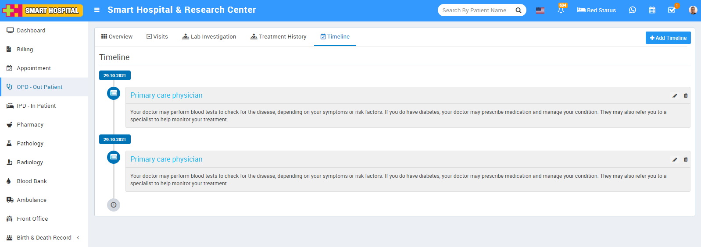Image resolution: width=701 pixels, height=247 pixels.
Task: Click the user profile avatar
Action: [x=693, y=10]
